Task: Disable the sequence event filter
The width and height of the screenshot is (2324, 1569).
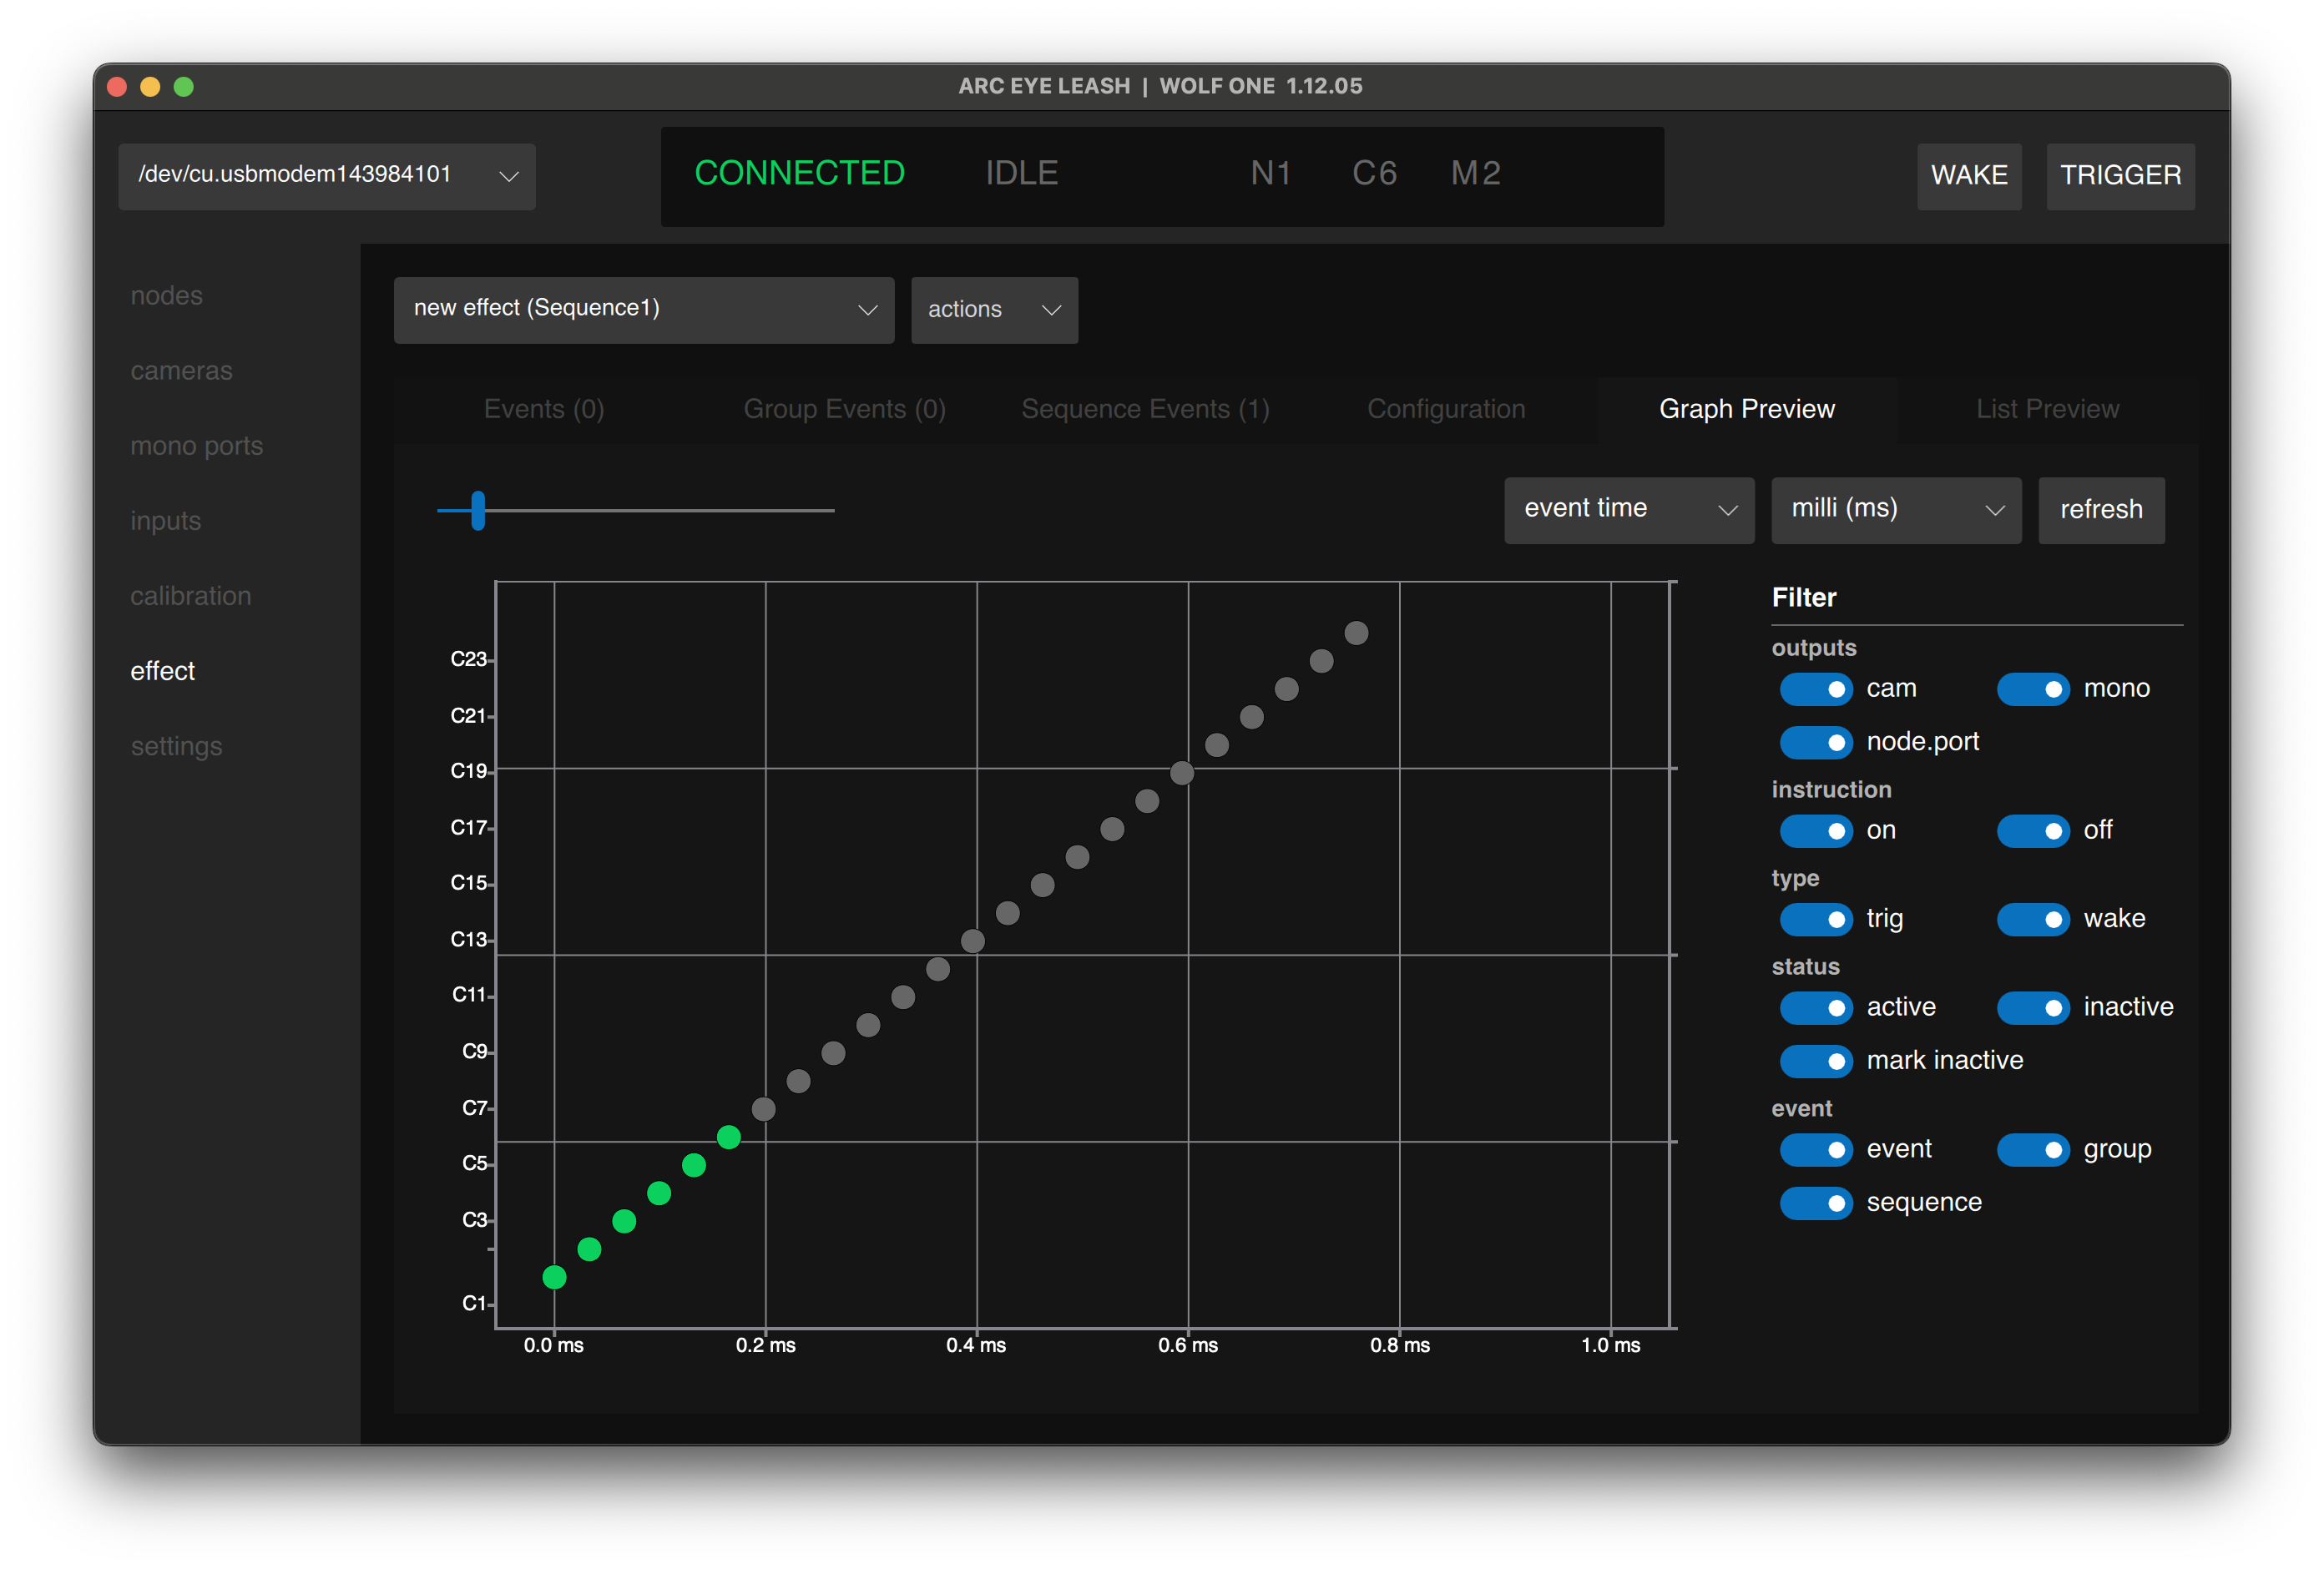Action: coord(1815,1203)
